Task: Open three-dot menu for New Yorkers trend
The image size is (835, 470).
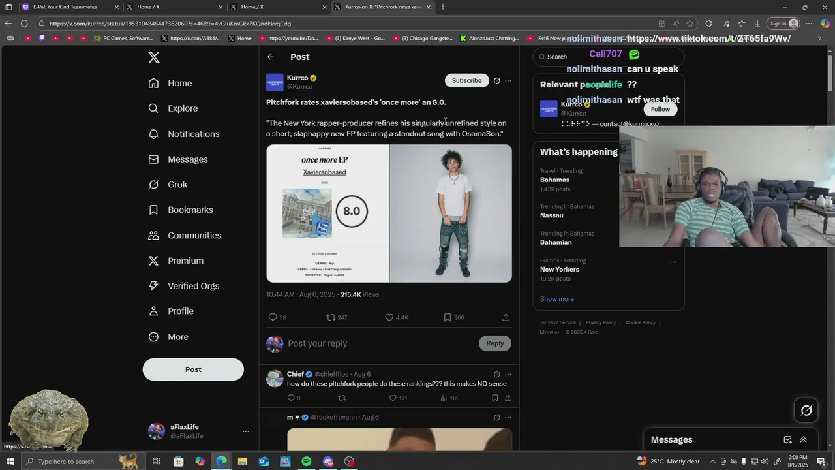Action: pos(673,262)
